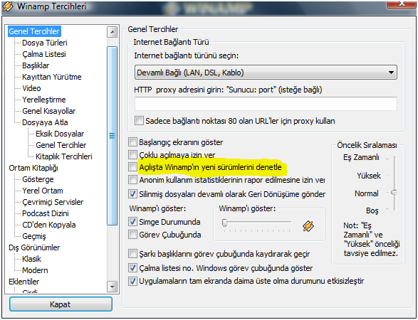This screenshot has width=418, height=320.
Task: Select 'Eklentiler' category
Action: (23, 282)
